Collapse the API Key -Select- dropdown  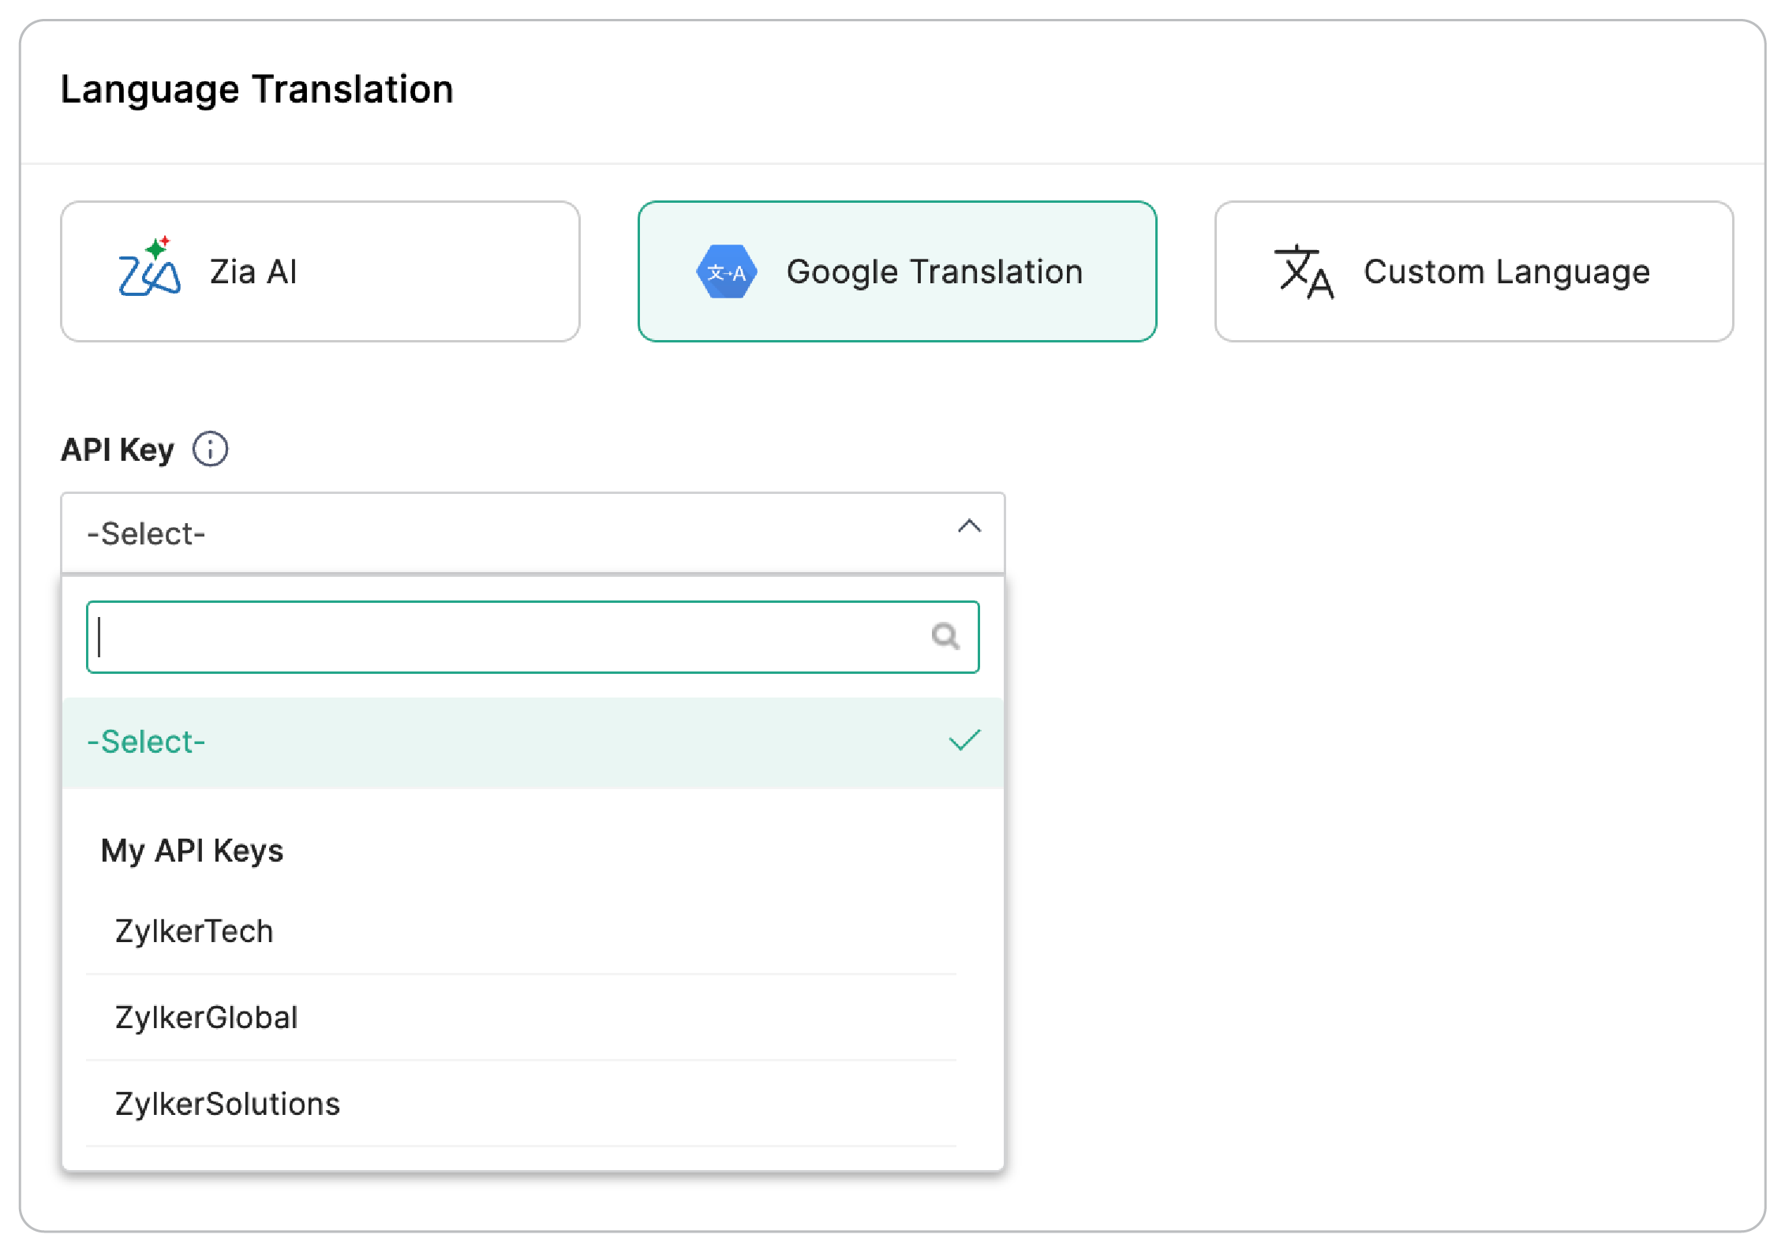tap(533, 533)
